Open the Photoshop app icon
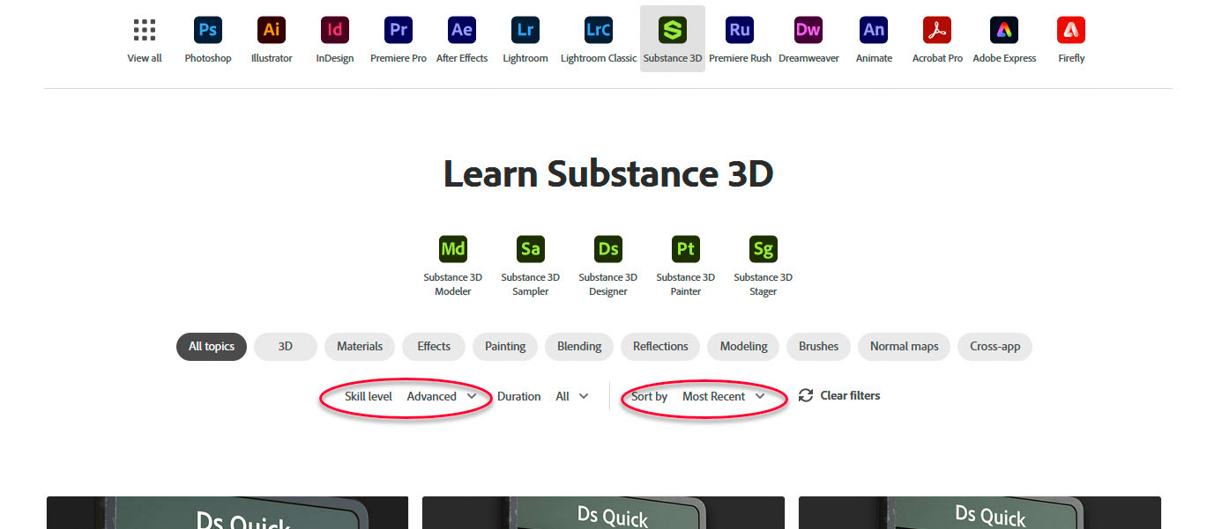The height and width of the screenshot is (529, 1207). 207,29
